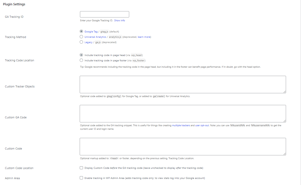Choose include tracking code in page footer
The height and width of the screenshot is (185, 301).
coord(81,60)
